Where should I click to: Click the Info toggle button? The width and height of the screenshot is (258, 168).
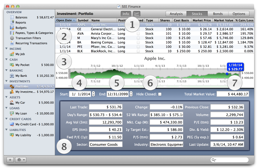tap(126, 14)
